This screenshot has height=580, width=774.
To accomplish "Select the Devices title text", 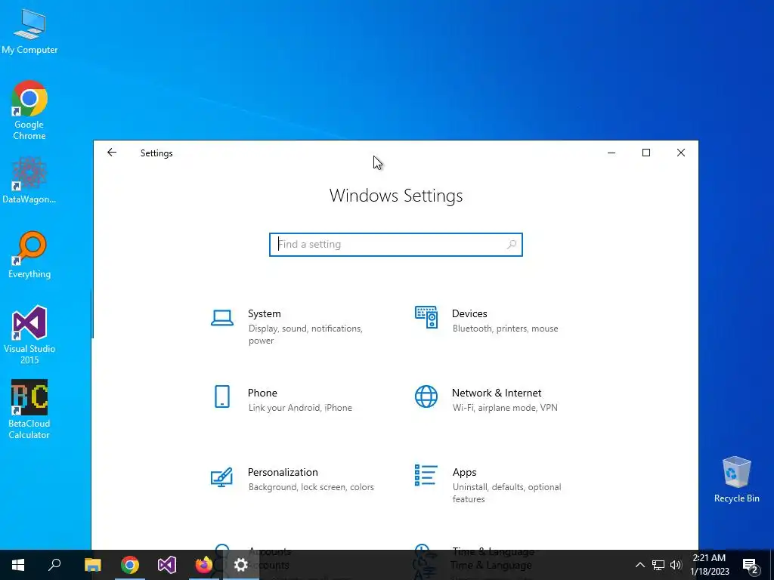I will (x=469, y=313).
